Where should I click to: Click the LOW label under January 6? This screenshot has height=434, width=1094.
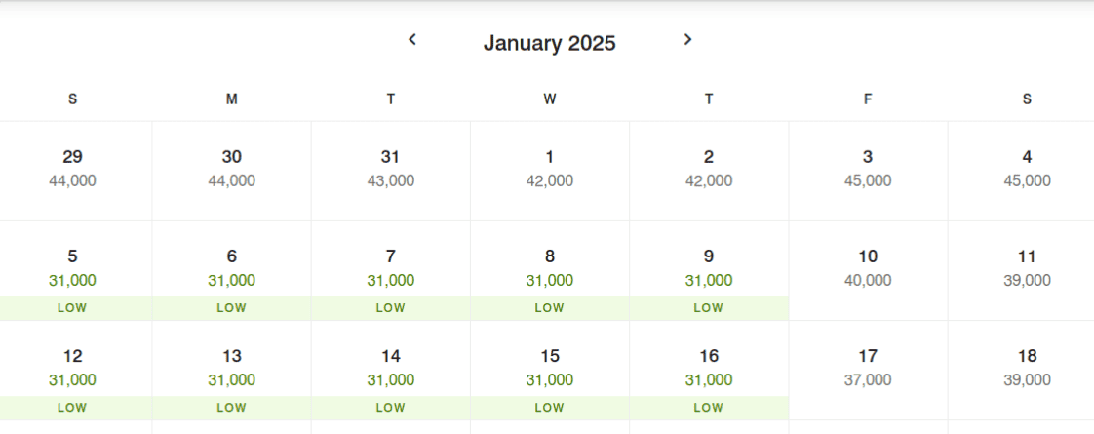click(232, 308)
